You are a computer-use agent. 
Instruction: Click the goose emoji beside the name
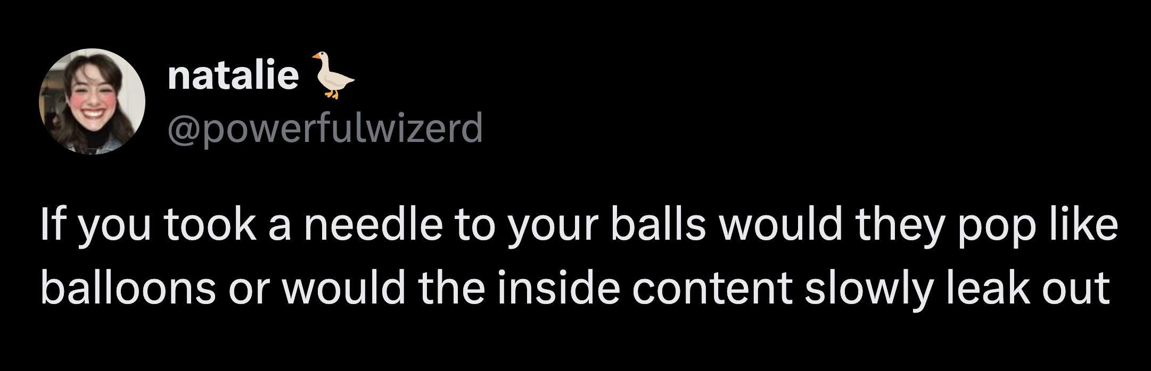(x=333, y=75)
